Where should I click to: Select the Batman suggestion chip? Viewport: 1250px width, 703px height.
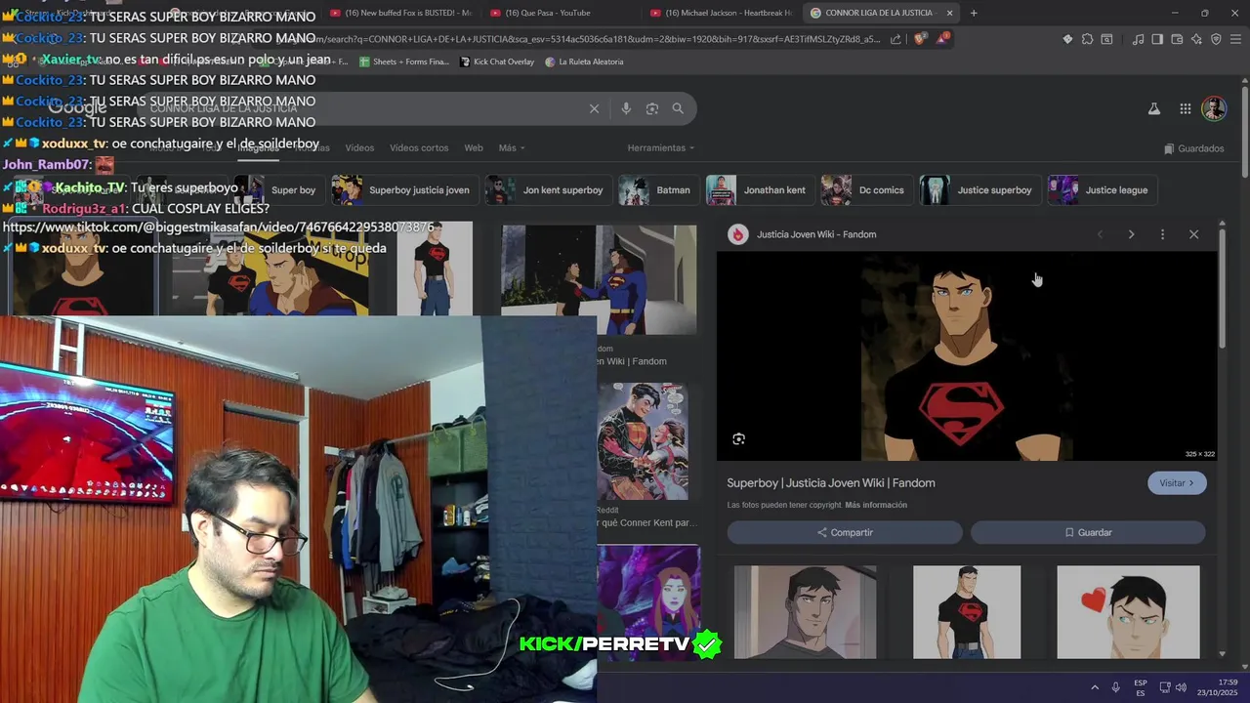[658, 190]
